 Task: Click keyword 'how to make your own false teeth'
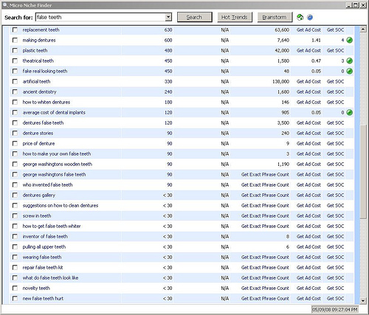[x=57, y=153]
